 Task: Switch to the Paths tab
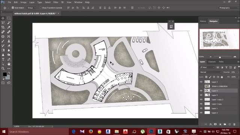click(221, 61)
